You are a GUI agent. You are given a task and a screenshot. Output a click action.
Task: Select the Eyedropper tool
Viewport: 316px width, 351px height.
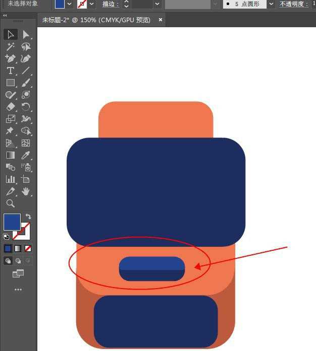tap(26, 155)
